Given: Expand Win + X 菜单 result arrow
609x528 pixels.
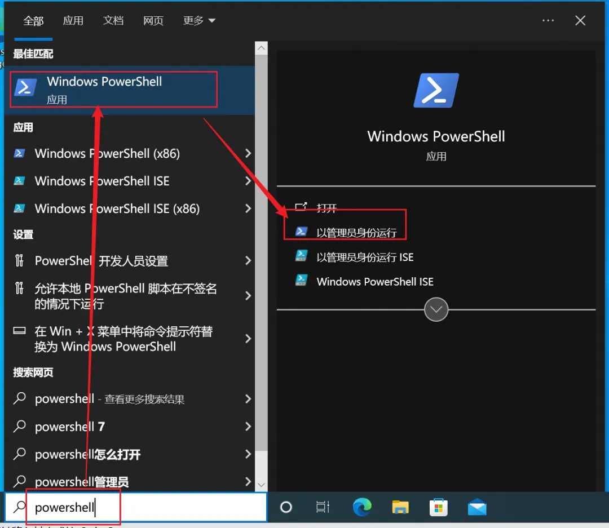Looking at the screenshot, I should pos(248,339).
